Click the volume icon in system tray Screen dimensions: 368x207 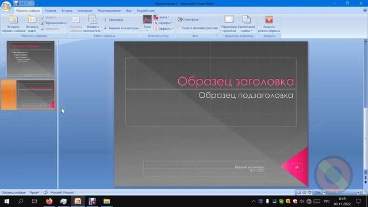(x=302, y=201)
